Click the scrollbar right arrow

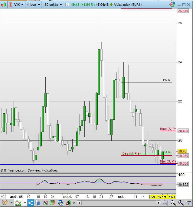[x=159, y=203]
